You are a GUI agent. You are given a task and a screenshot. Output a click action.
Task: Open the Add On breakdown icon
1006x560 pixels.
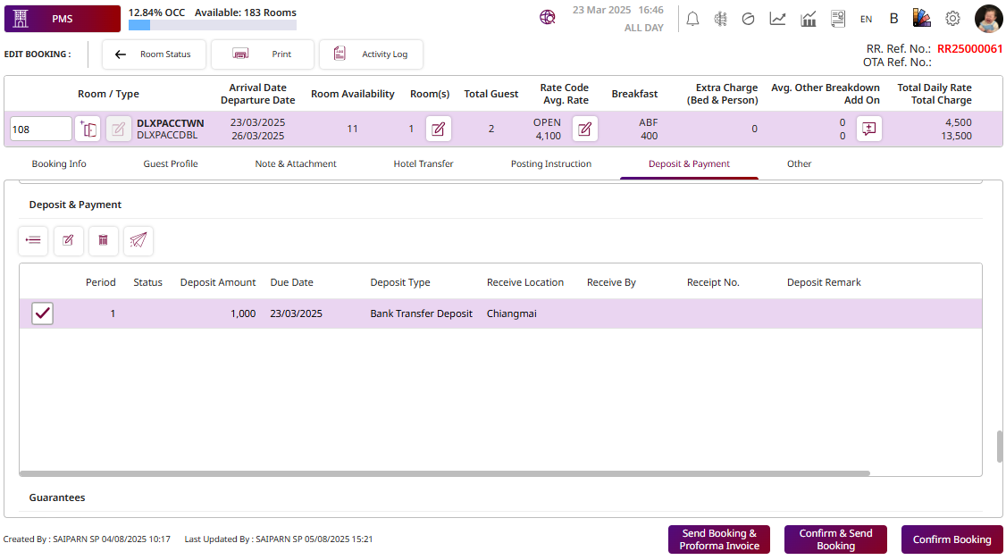[868, 129]
